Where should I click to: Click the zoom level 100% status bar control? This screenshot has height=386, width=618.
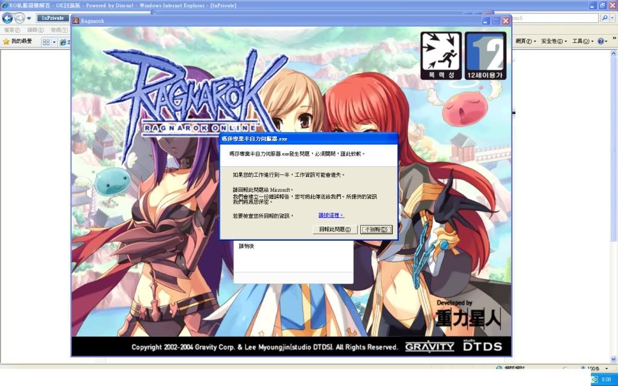[x=593, y=369]
